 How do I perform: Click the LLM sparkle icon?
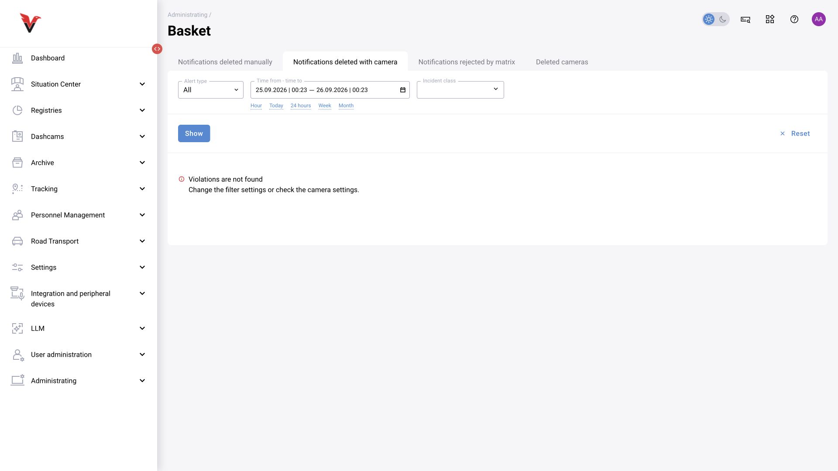click(17, 328)
